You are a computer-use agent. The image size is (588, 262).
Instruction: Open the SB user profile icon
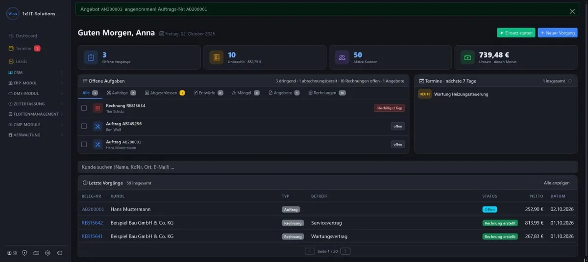click(x=12, y=253)
